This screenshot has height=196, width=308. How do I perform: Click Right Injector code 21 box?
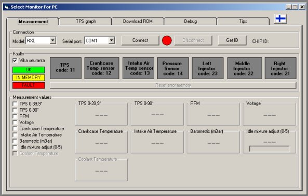tap(280, 68)
